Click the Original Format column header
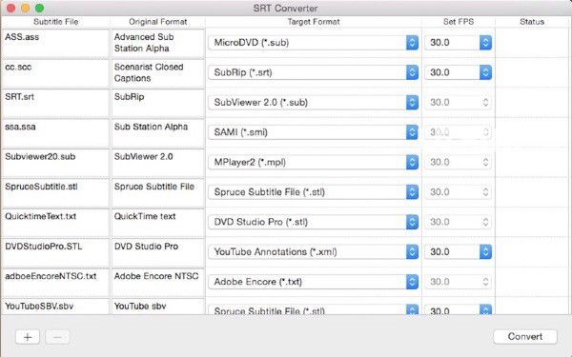The height and width of the screenshot is (357, 572). click(157, 22)
